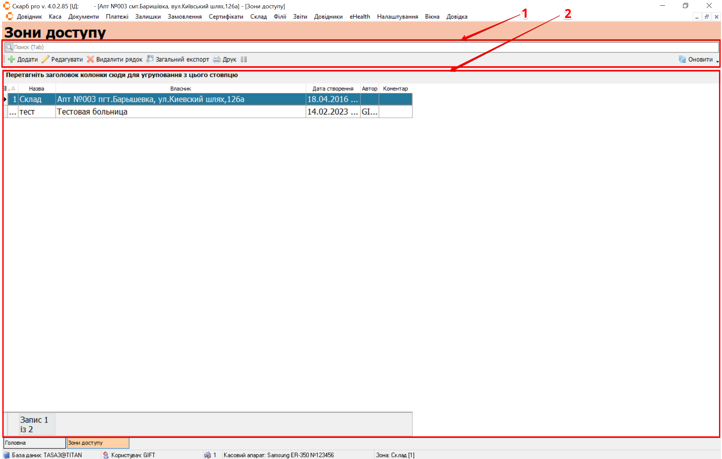Image resolution: width=722 pixels, height=459 pixels.
Task: Sort by the Дата створення column header
Action: coord(332,89)
